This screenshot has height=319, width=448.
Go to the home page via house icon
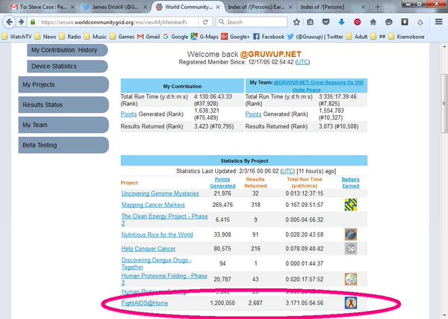click(373, 22)
